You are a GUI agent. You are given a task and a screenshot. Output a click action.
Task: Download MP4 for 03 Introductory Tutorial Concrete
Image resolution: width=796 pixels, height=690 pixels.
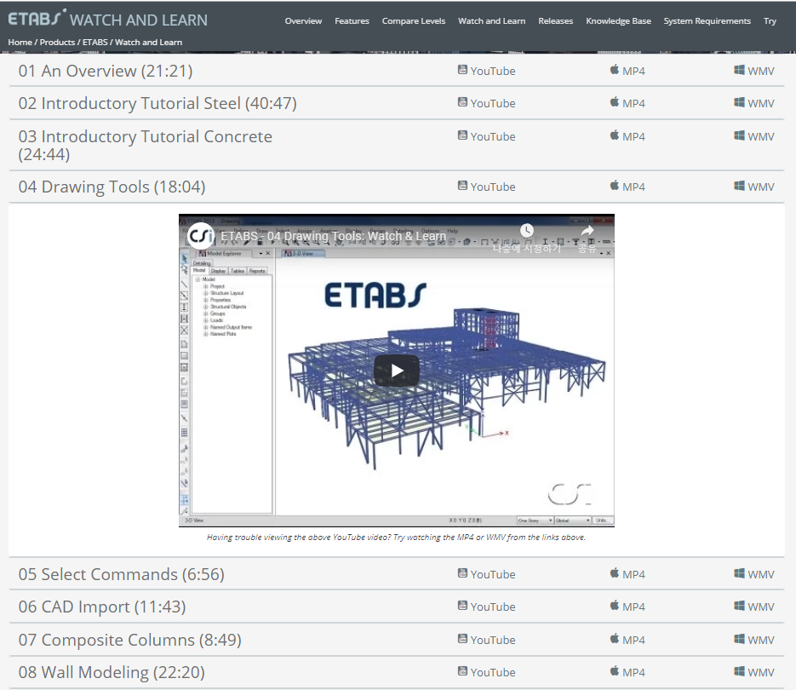click(627, 136)
